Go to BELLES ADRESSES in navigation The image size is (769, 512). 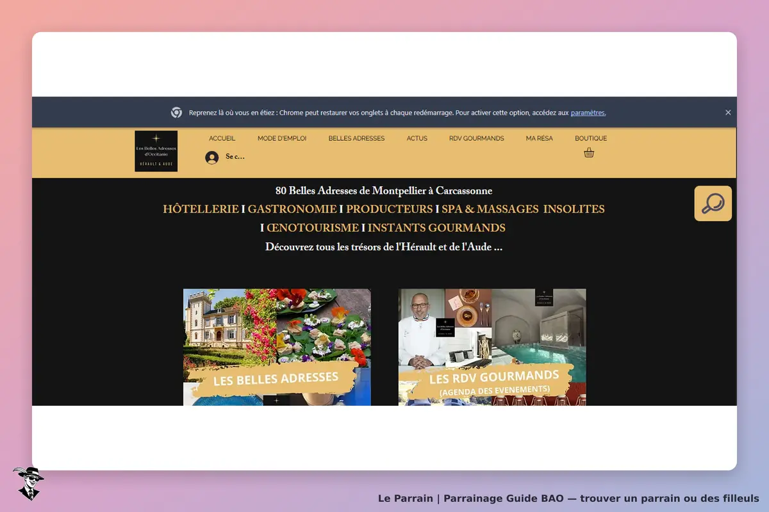pyautogui.click(x=356, y=138)
